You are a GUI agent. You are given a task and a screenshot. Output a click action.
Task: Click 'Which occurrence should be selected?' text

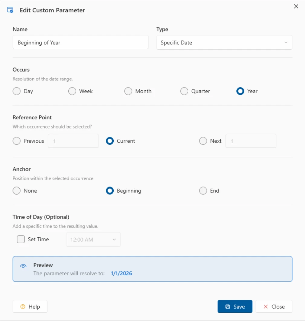(x=52, y=127)
